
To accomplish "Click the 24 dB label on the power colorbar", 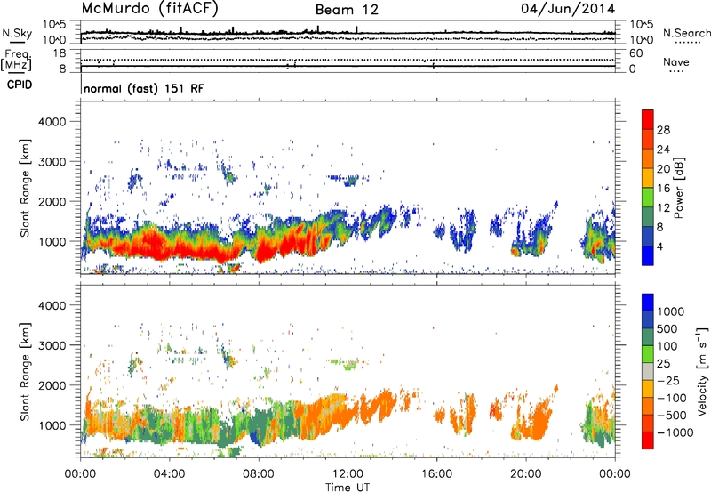I will tap(663, 150).
